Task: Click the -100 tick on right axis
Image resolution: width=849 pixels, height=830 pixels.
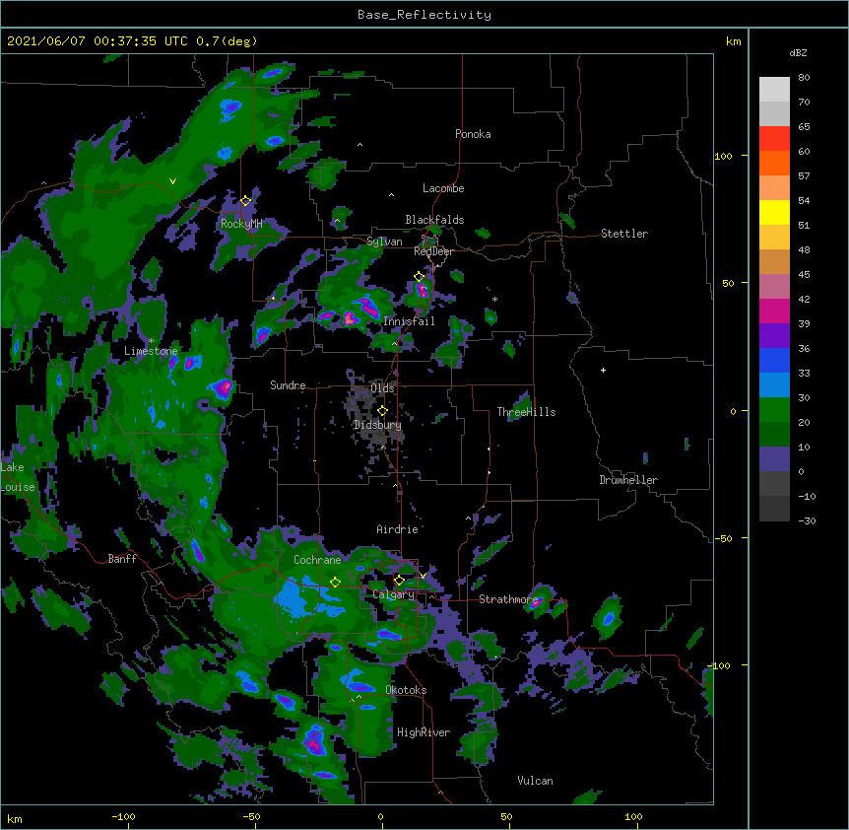Action: point(719,665)
